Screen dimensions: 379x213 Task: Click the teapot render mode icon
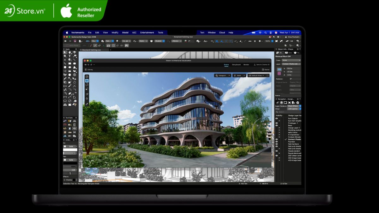151,41
